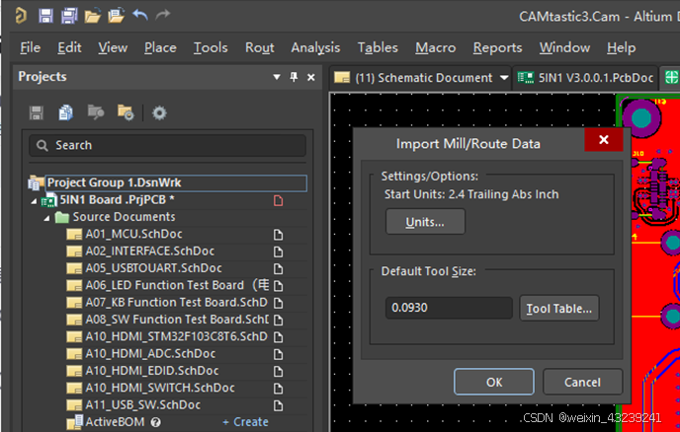Open the Tables menu
The image size is (680, 432).
tap(378, 47)
